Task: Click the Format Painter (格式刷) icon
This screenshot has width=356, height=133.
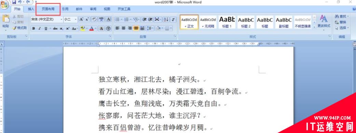Action: pyautogui.click(x=19, y=28)
